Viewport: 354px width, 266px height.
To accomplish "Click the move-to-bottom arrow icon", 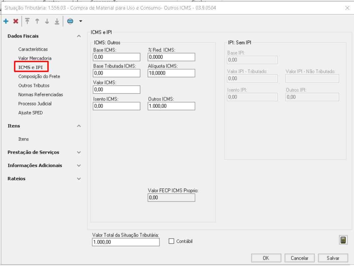I will tap(57, 21).
